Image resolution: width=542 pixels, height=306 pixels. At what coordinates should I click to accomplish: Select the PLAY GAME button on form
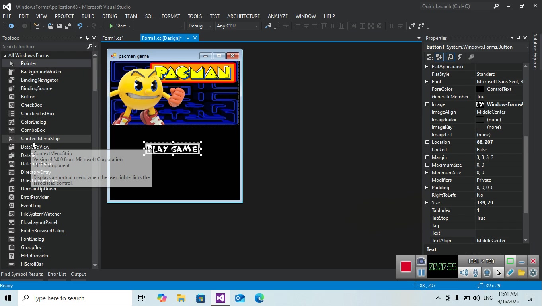172,149
